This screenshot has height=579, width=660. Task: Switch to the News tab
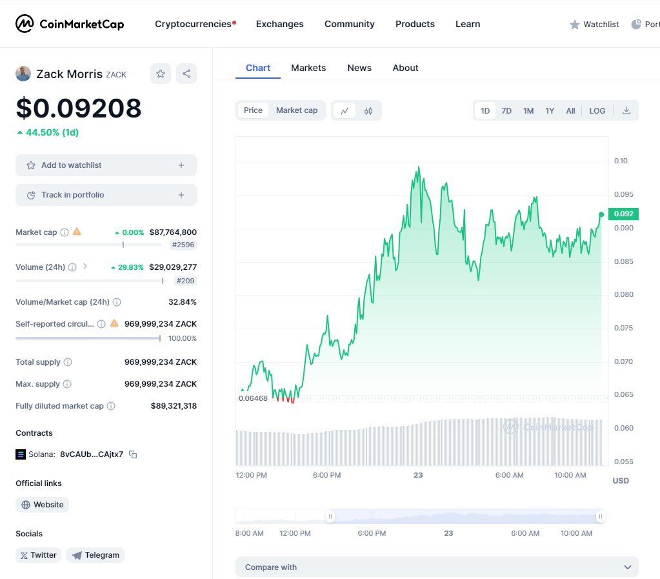[x=359, y=68]
